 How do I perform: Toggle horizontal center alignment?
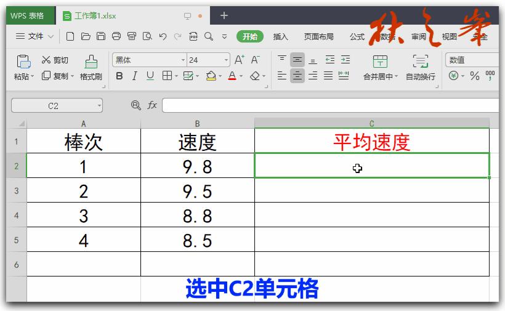(297, 76)
